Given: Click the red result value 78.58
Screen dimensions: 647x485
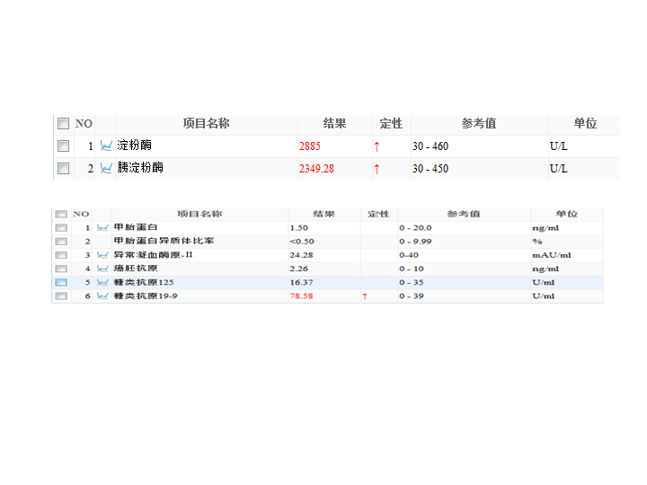Looking at the screenshot, I should 302,295.
